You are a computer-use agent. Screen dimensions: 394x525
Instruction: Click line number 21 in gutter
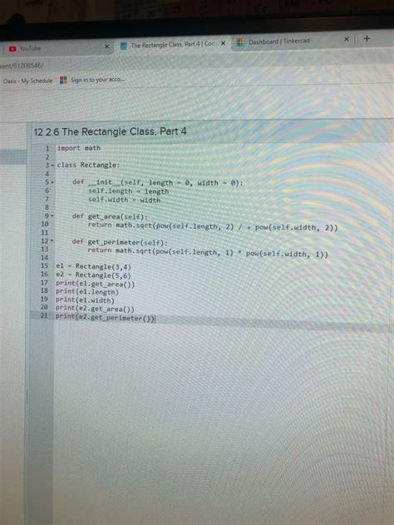pos(44,315)
